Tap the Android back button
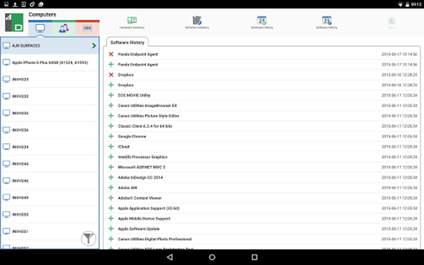The image size is (424, 265). point(170,257)
